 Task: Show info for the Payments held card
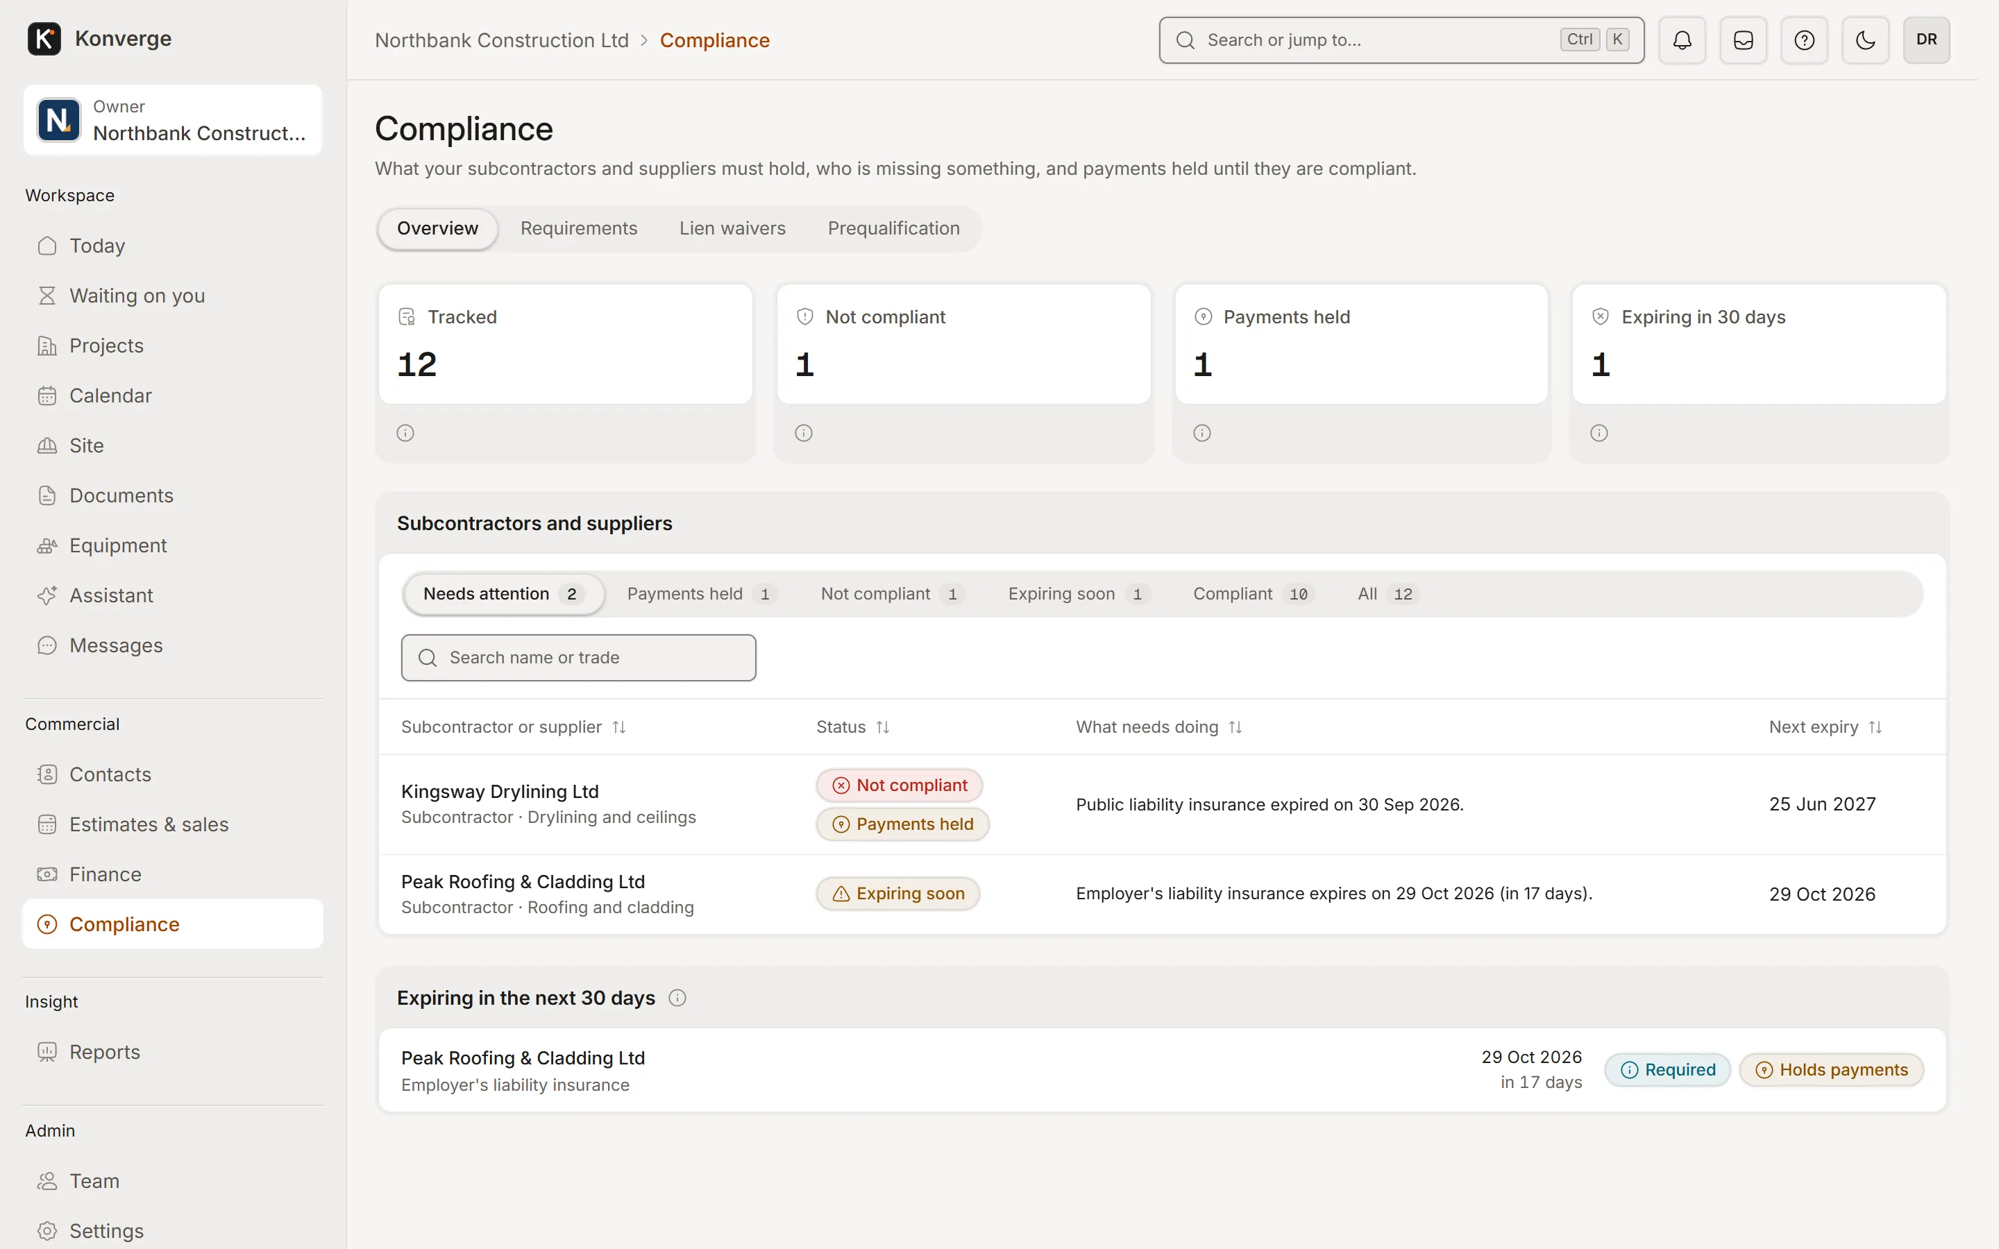(x=1202, y=433)
